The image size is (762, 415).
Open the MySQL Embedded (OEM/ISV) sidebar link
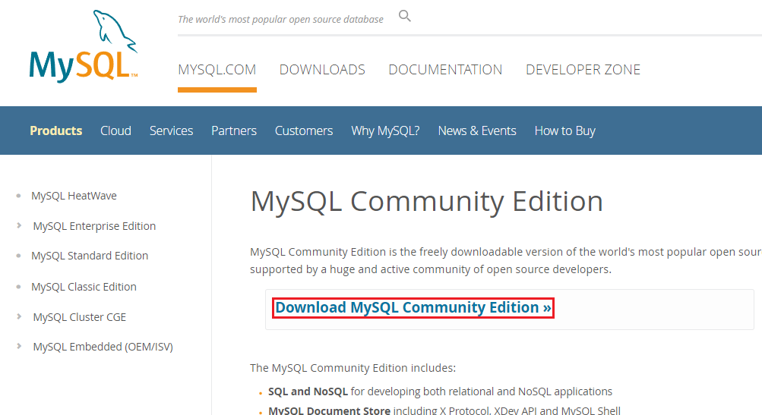coord(103,347)
